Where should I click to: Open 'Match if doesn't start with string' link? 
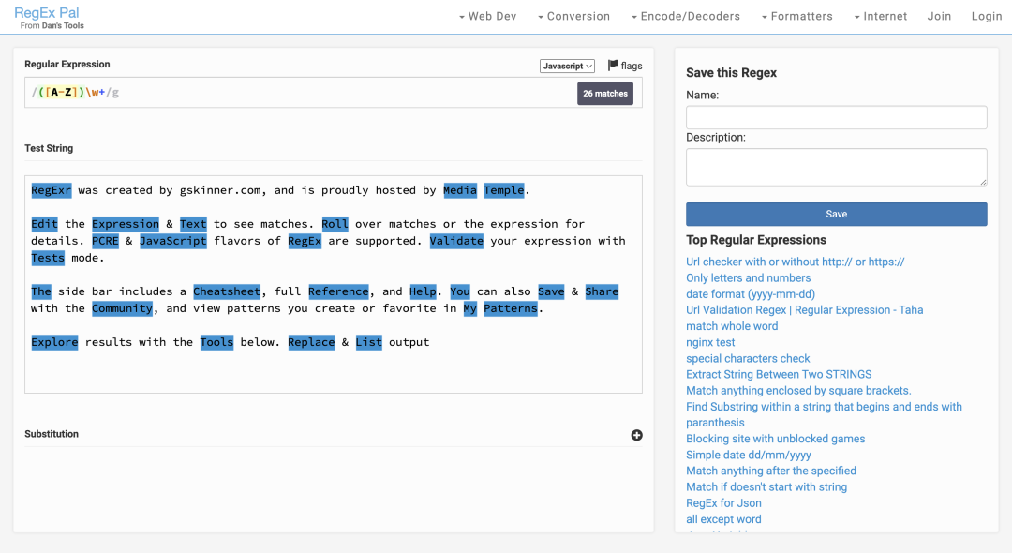766,487
